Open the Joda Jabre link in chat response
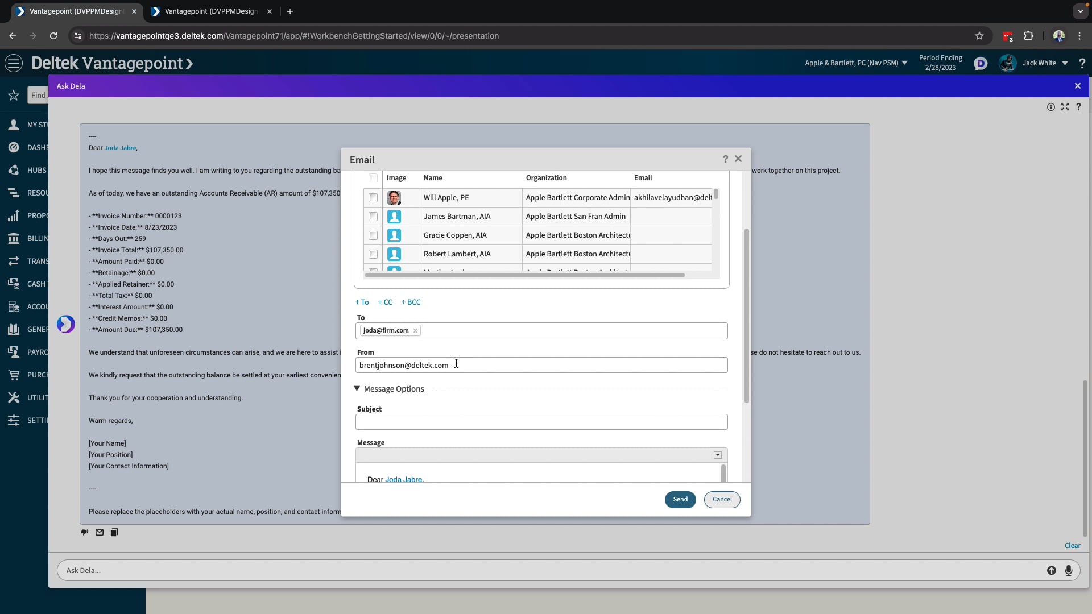This screenshot has height=614, width=1092. (x=121, y=148)
